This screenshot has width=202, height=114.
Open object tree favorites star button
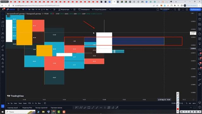3,106
